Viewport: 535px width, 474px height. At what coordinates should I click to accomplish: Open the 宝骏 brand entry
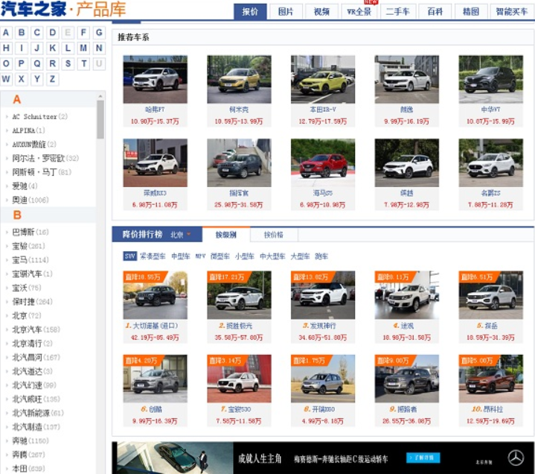point(28,246)
